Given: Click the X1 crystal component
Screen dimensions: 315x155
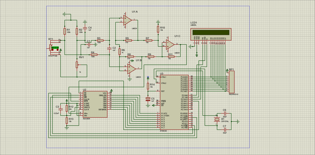Looking at the screenshot, I should [x=217, y=120].
